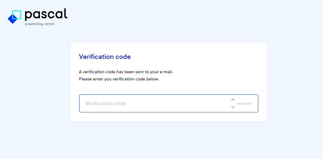Click the "pascal" wordmark text

click(46, 15)
